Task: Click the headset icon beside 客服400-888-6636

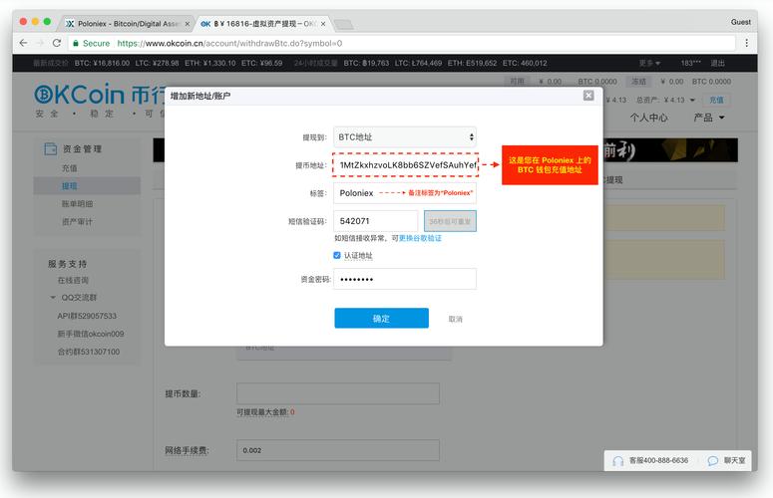Action: coord(618,461)
